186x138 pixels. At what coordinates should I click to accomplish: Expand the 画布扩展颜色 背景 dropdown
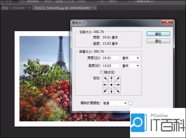click(114, 103)
